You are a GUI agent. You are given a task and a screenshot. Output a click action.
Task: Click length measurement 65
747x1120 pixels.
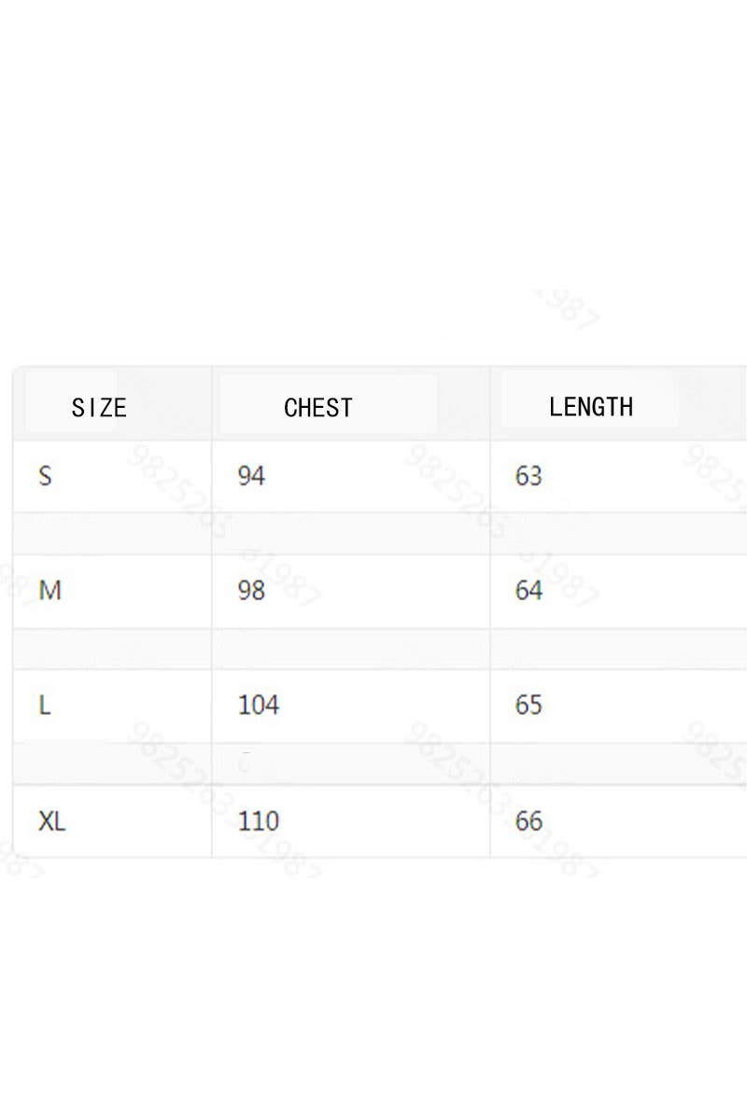pos(529,706)
